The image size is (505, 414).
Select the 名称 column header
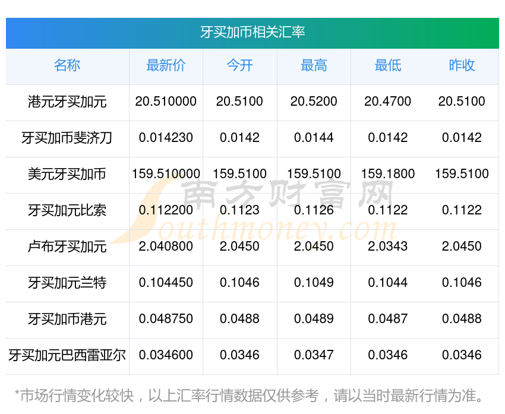click(67, 66)
